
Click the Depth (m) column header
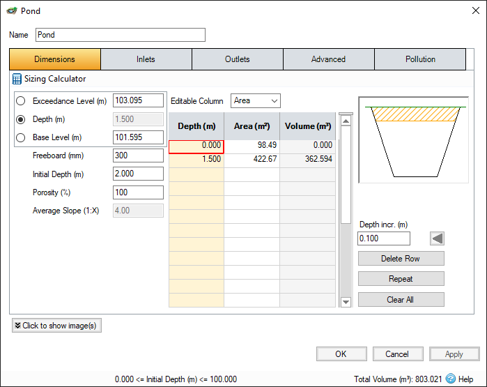(196, 126)
